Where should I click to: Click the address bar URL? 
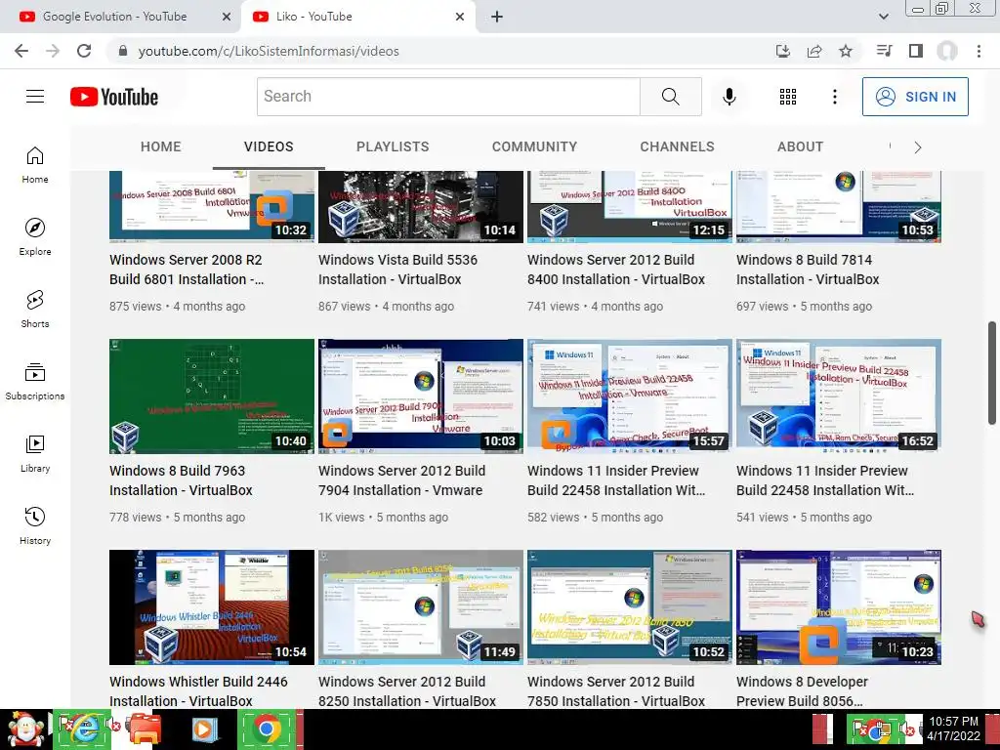[269, 51]
